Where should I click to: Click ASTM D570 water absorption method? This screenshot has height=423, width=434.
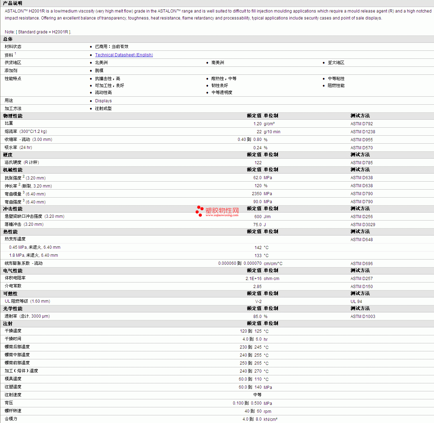[362, 148]
